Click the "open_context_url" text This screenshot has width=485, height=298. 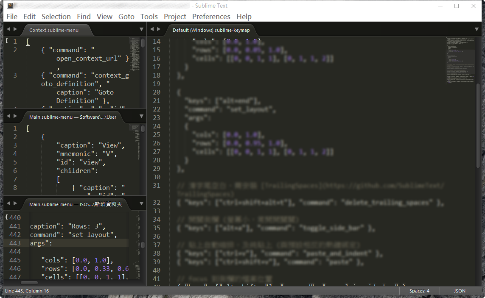click(89, 58)
